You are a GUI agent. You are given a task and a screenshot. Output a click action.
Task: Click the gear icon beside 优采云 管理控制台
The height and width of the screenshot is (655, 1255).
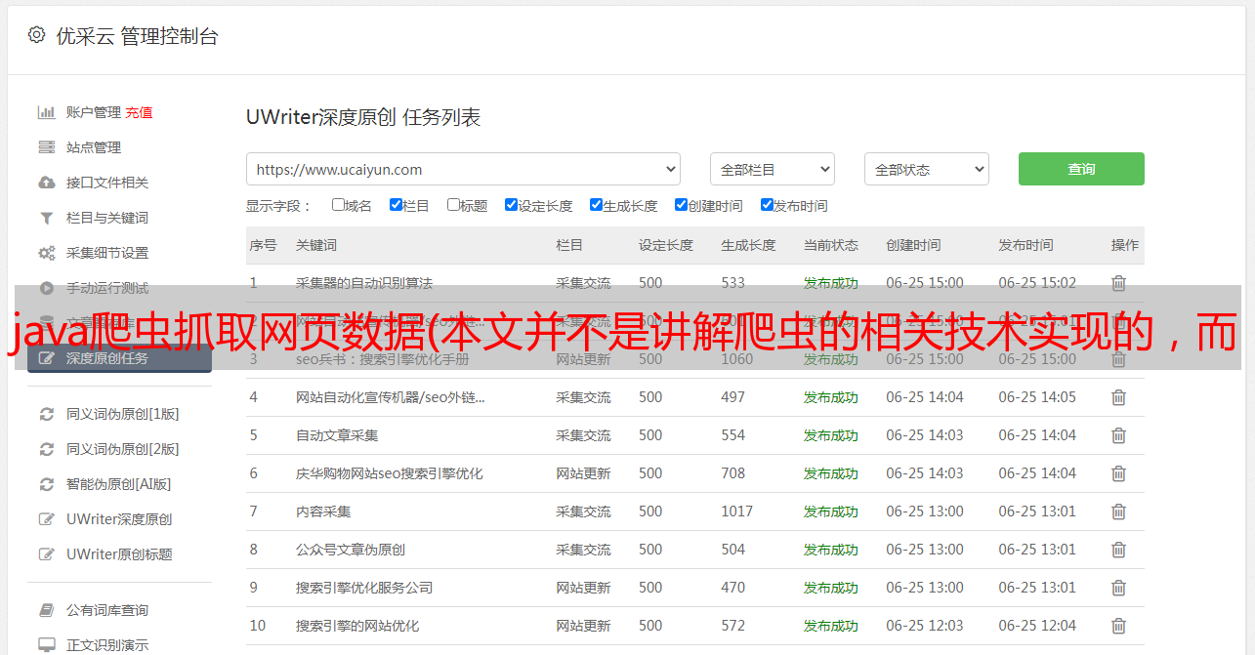pyautogui.click(x=36, y=35)
